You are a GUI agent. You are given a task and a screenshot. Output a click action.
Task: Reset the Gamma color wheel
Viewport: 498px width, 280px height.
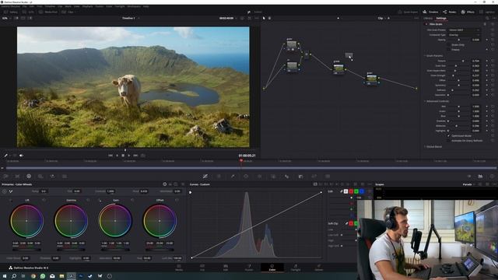pyautogui.click(x=88, y=200)
